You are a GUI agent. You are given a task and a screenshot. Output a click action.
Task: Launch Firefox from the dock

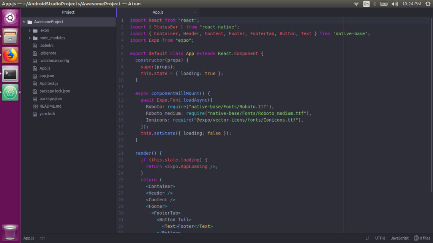click(x=9, y=55)
